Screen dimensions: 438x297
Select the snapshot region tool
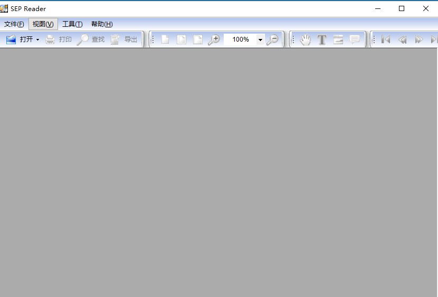point(338,39)
